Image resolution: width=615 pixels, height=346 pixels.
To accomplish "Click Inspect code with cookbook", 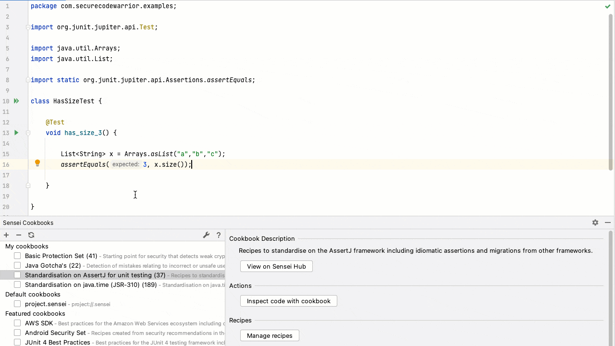I will click(x=288, y=301).
